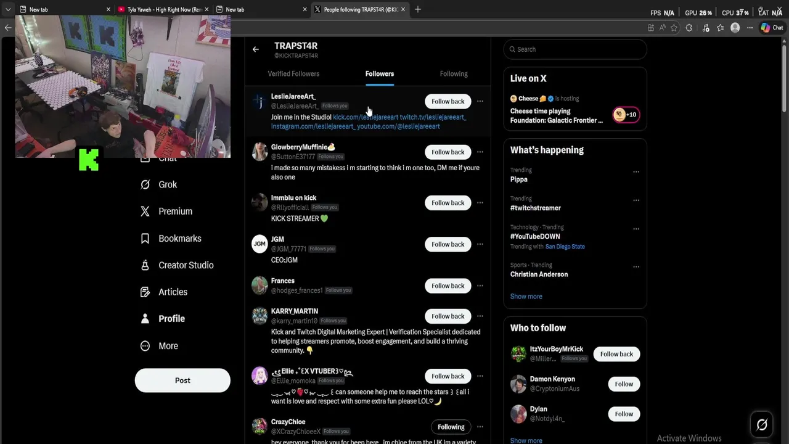
Task: Select the Followers tab
Action: point(380,74)
